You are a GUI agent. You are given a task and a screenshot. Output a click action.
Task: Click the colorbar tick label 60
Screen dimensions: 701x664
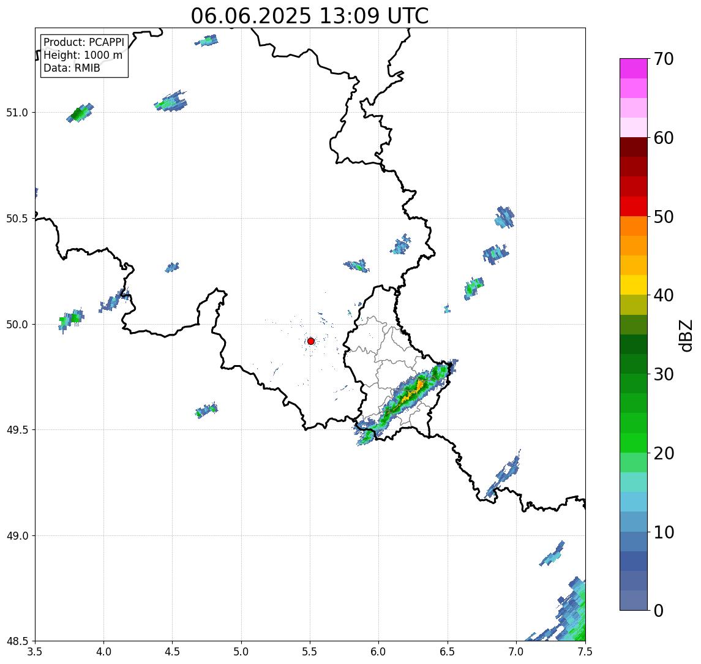[664, 138]
